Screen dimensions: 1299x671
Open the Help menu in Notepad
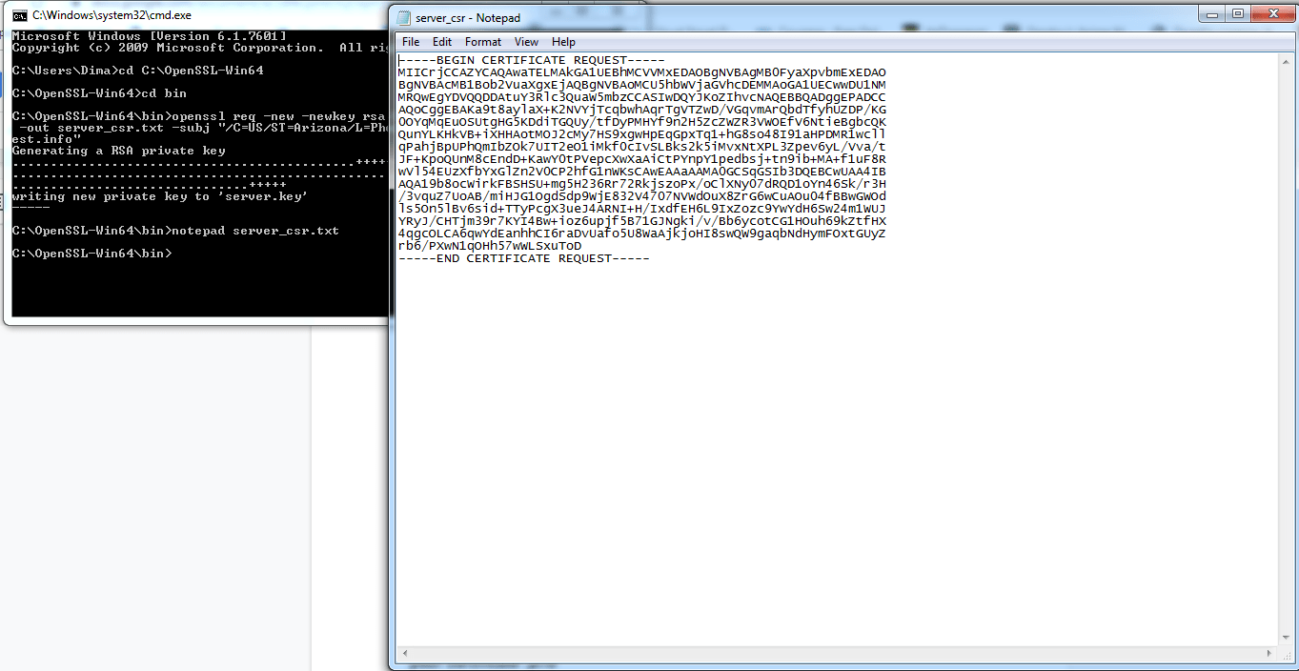(x=563, y=41)
